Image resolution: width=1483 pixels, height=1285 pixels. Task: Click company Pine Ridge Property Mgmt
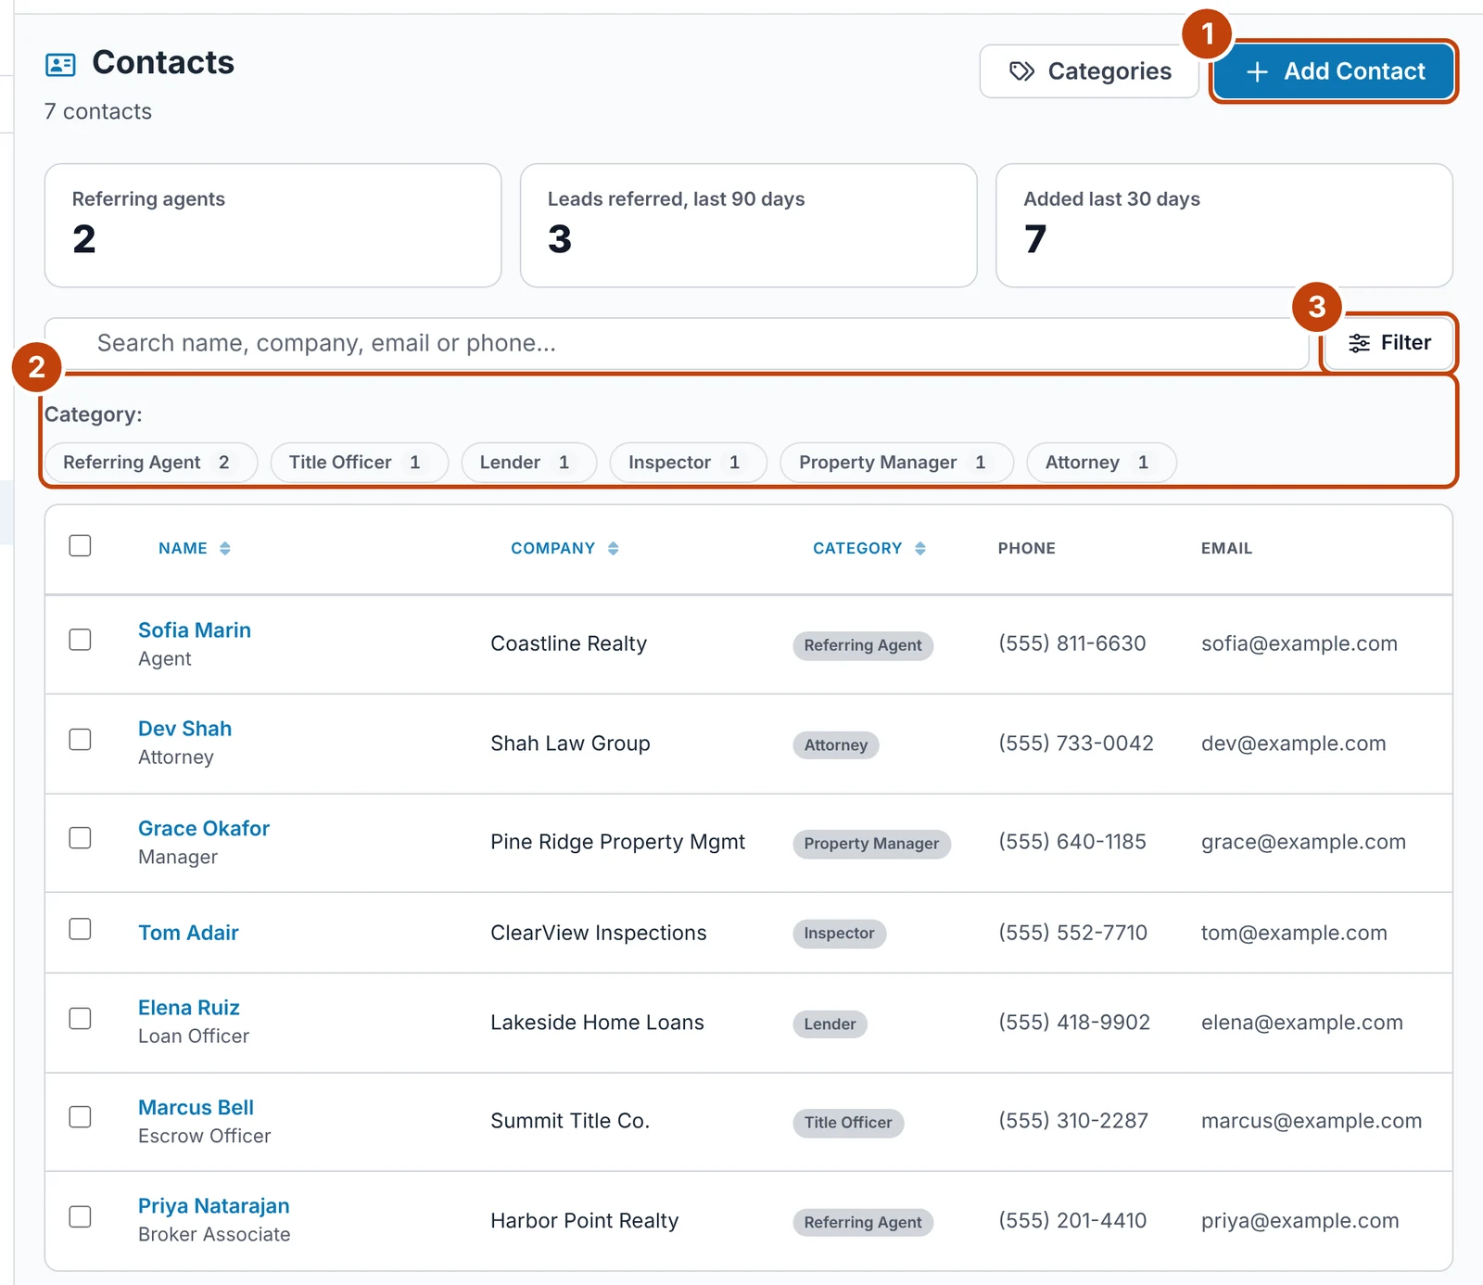[x=618, y=842]
